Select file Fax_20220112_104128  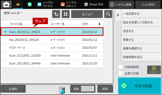tap(52, 40)
